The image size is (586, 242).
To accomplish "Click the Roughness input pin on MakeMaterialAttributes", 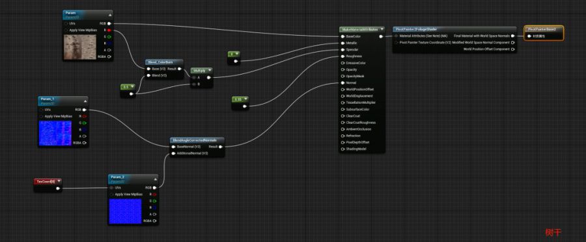I will point(342,56).
